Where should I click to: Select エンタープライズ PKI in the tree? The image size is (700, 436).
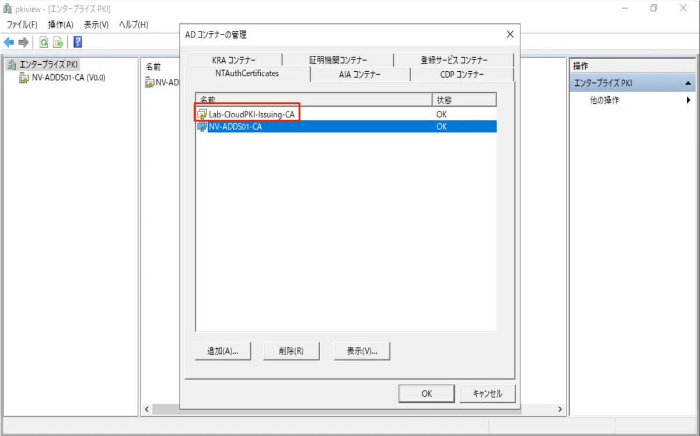click(x=48, y=64)
